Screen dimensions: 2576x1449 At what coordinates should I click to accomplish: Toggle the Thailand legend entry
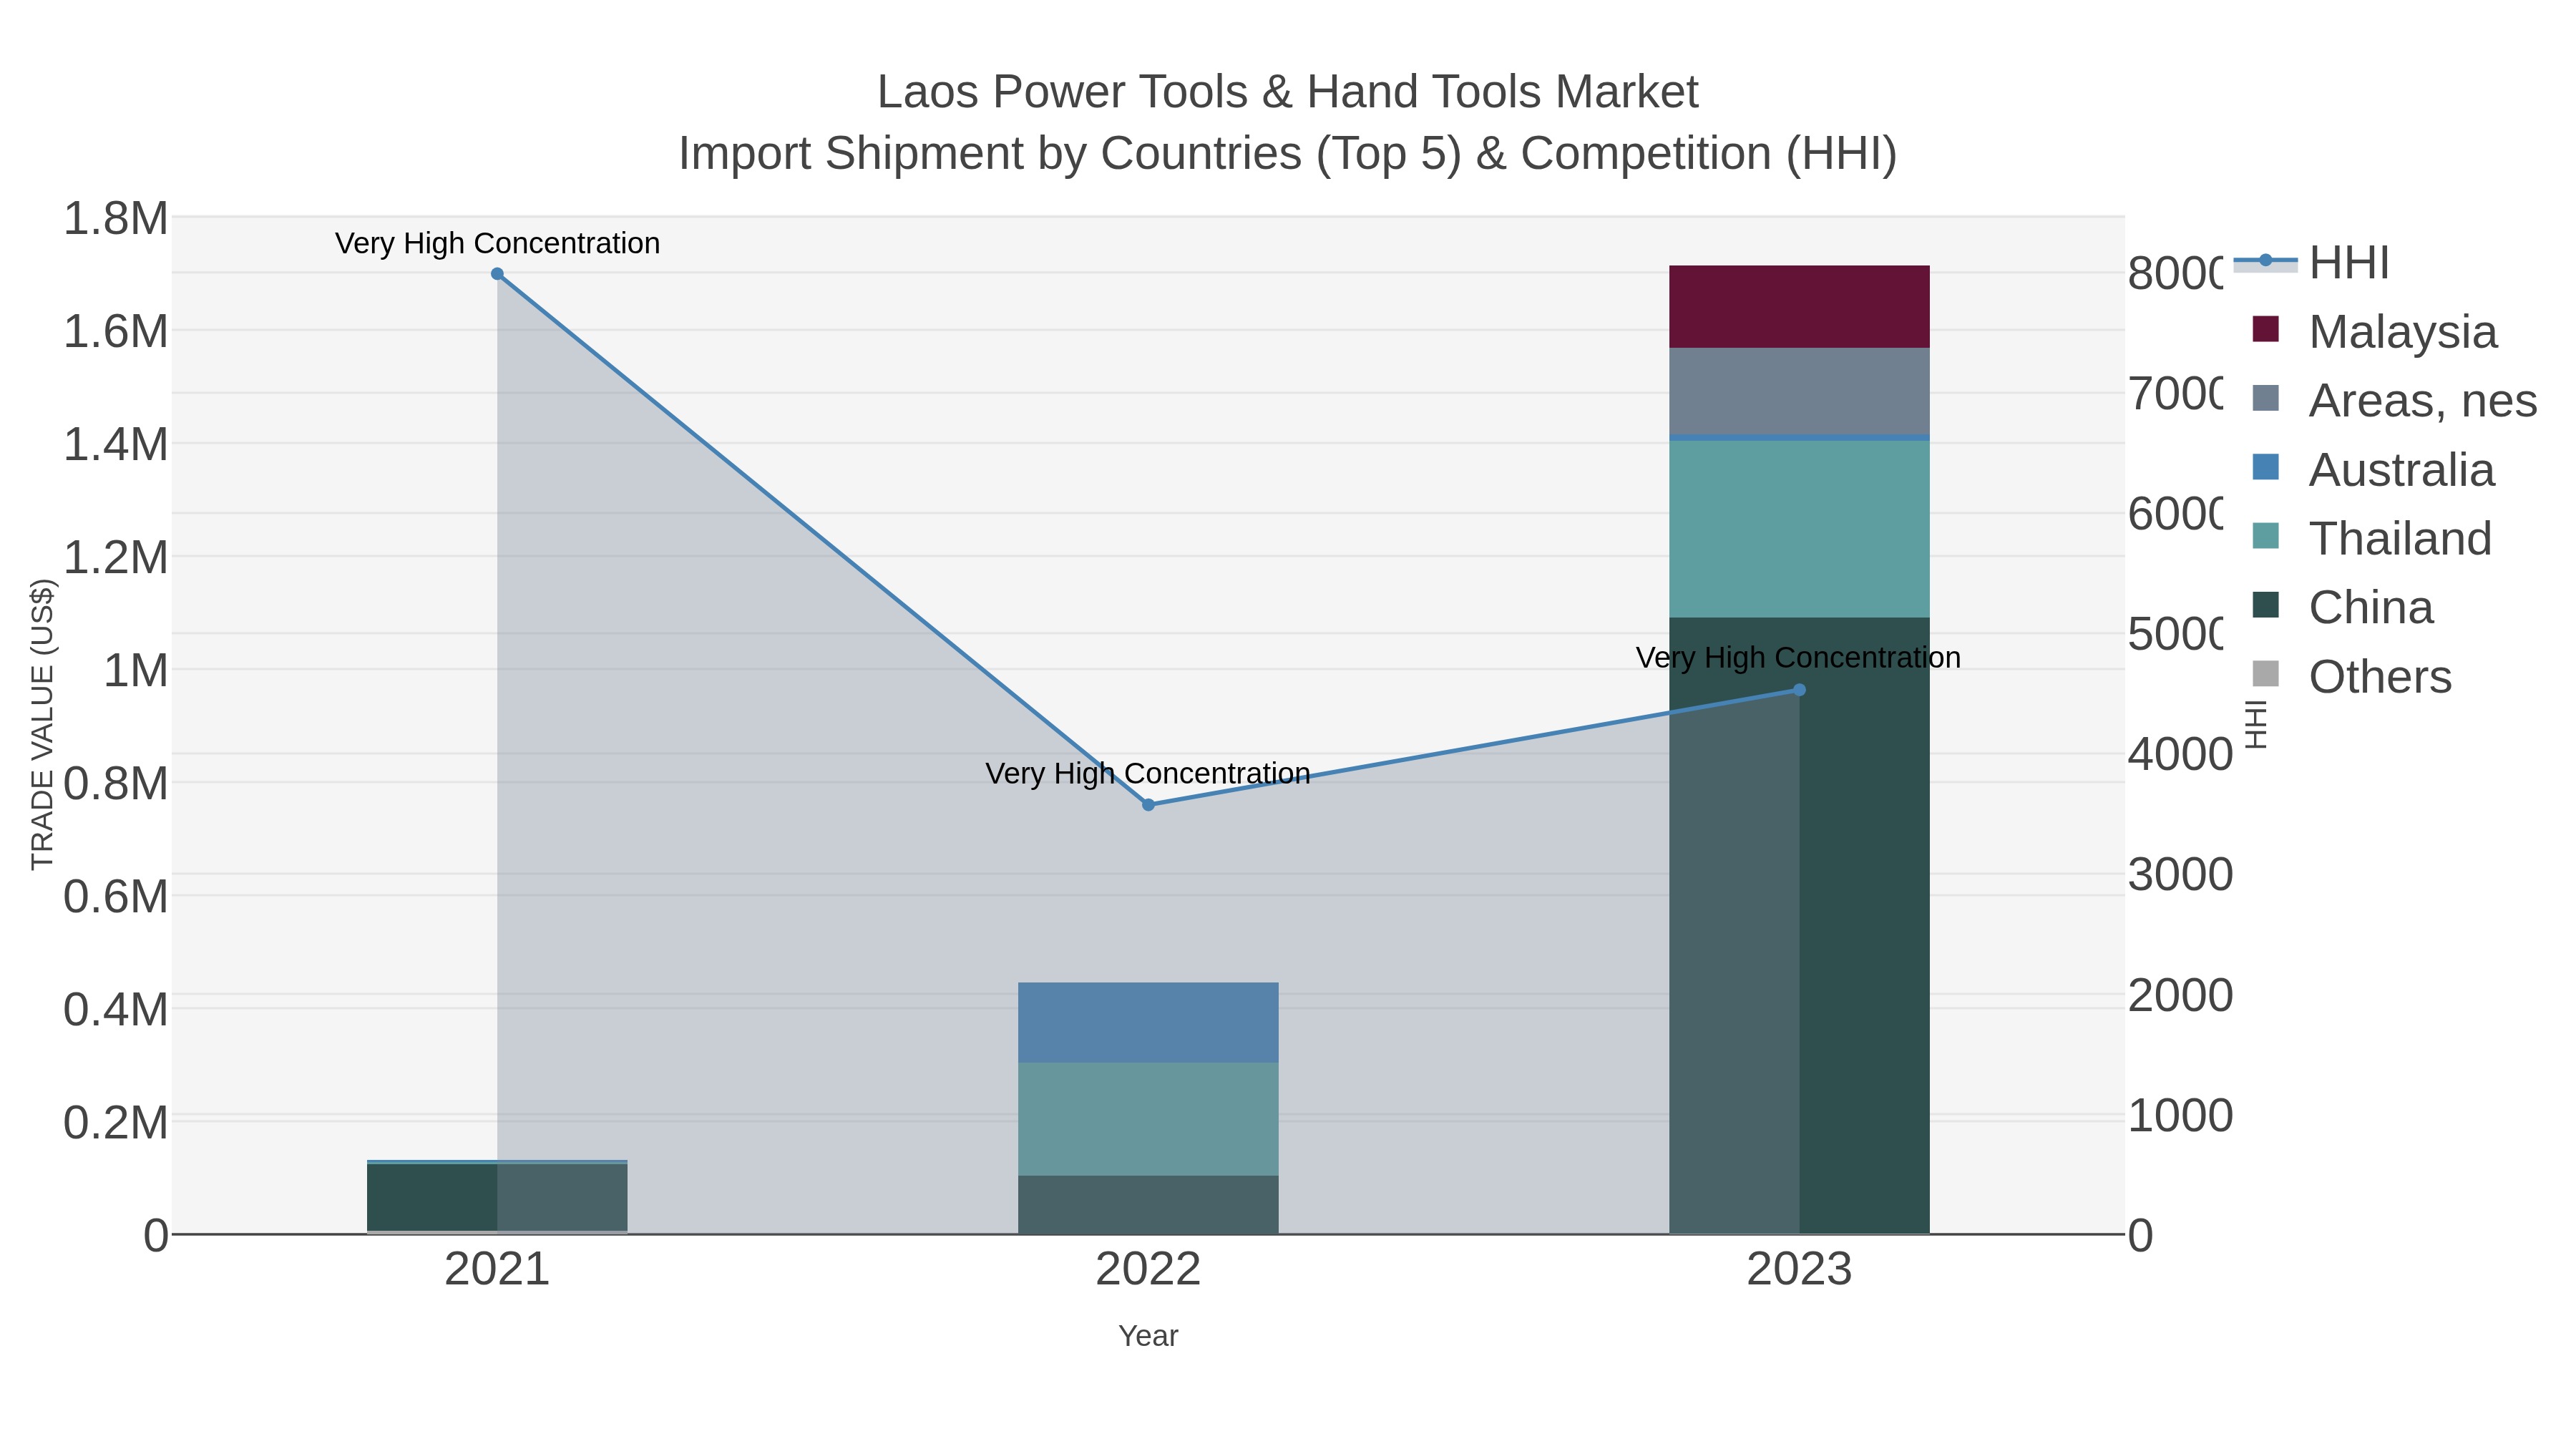(2371, 538)
